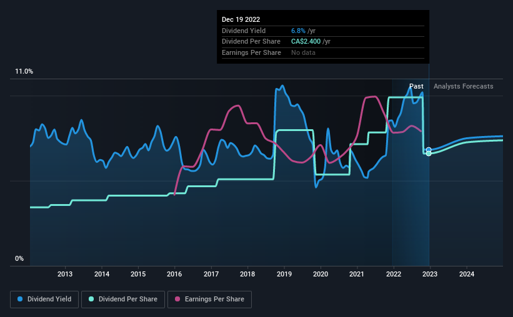The width and height of the screenshot is (513, 317).
Task: Click the blue dividend yield data point marker
Action: [x=429, y=150]
